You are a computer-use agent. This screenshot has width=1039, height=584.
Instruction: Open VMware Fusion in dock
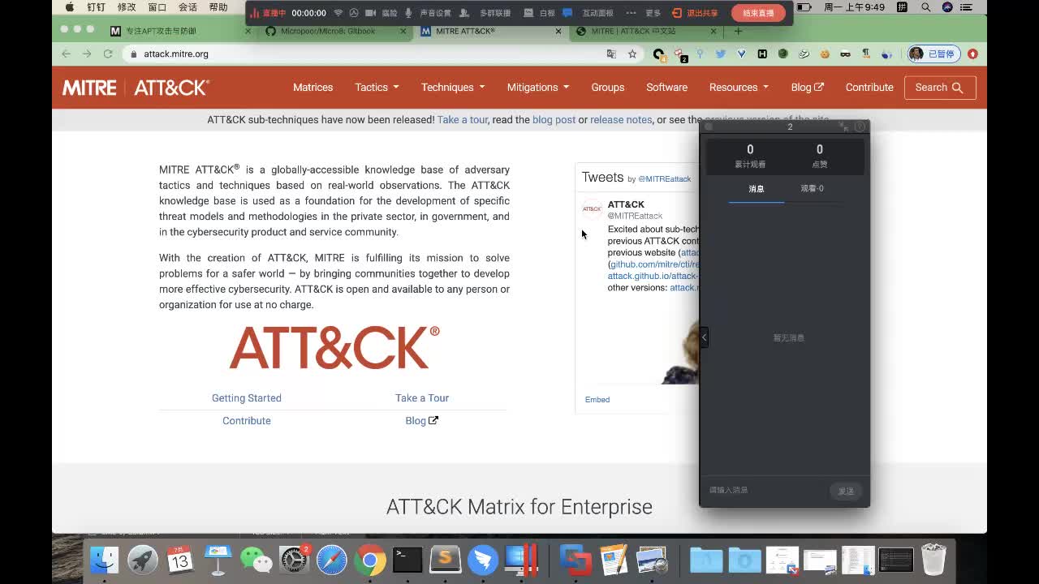pyautogui.click(x=576, y=560)
